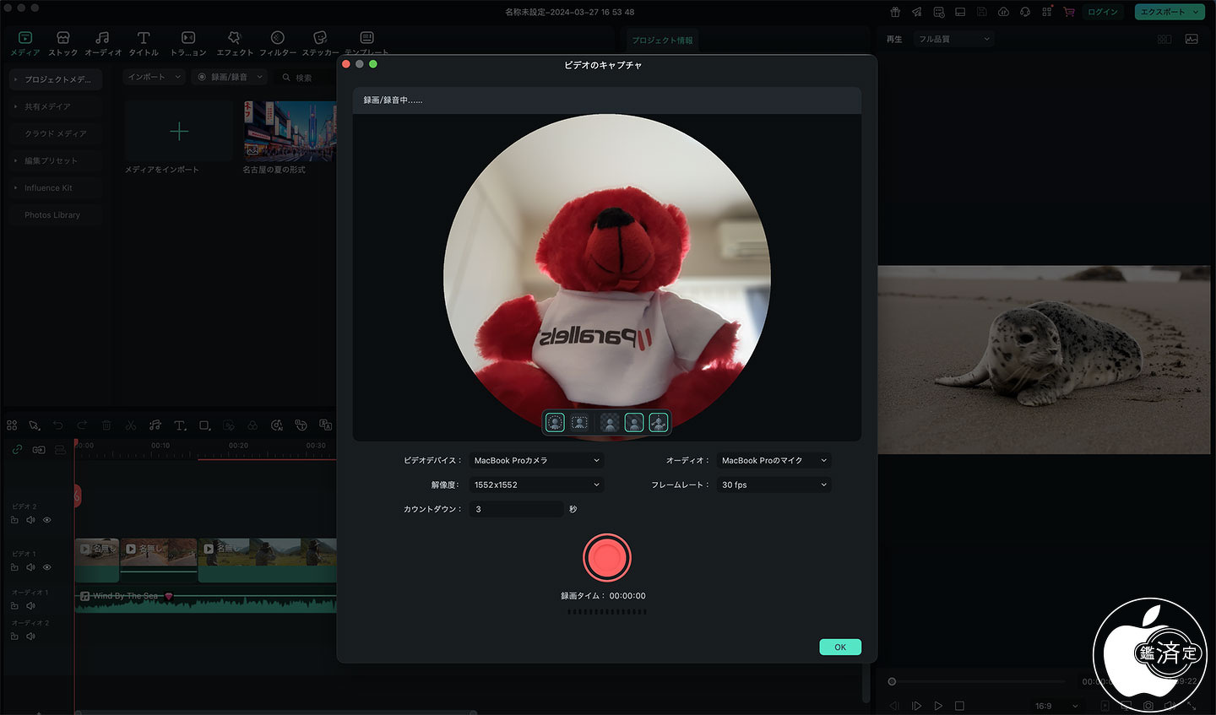Viewport: 1216px width, 715px height.
Task: Open the Titles tab
Action: [144, 44]
